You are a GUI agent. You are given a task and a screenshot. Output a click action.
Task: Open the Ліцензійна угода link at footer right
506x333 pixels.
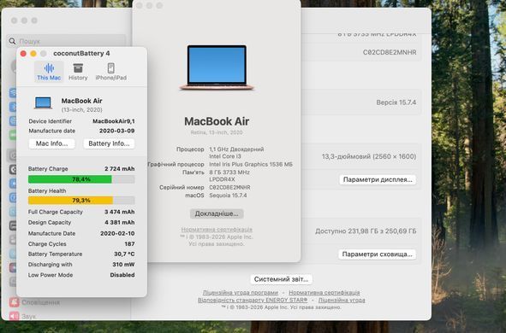point(342,300)
